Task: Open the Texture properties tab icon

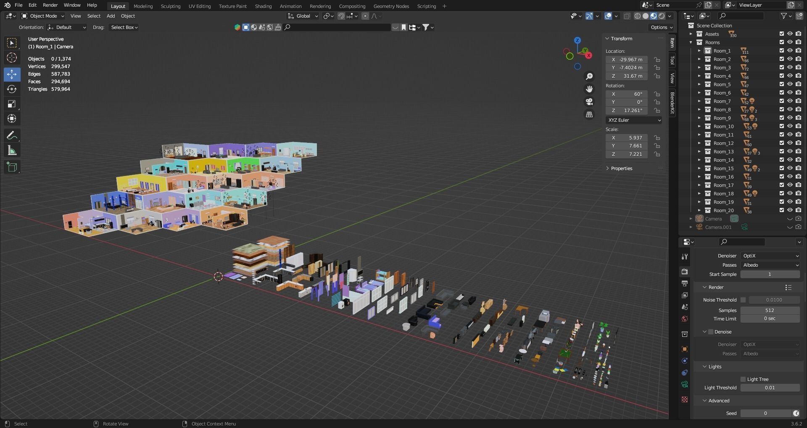Action: (x=685, y=399)
